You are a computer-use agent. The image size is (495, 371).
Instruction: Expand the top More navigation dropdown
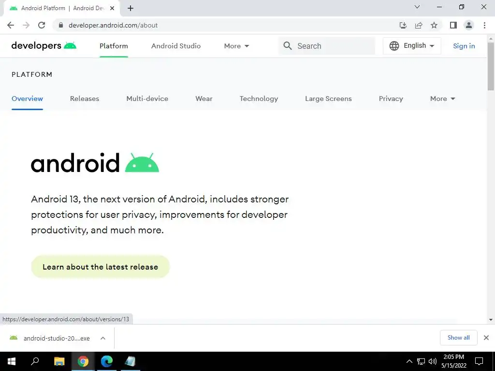236,46
